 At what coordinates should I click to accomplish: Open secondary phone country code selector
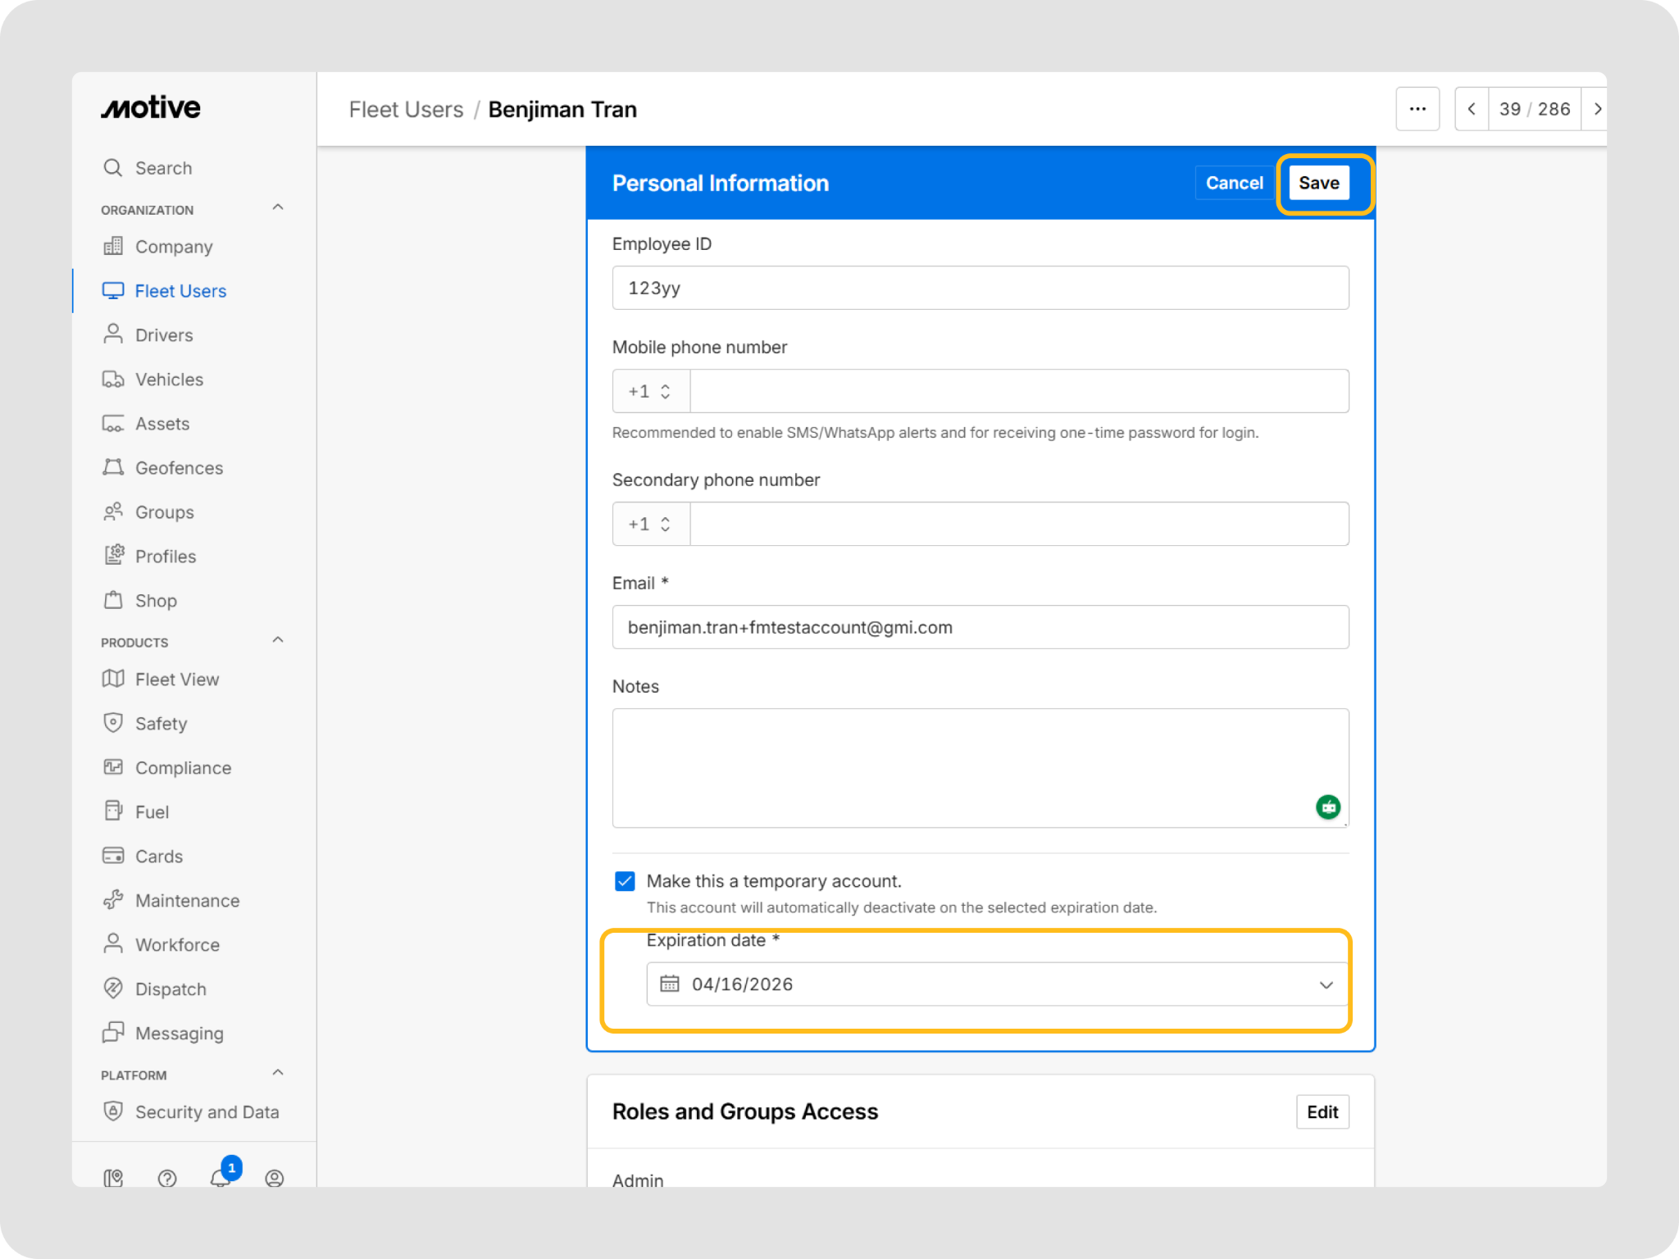(x=651, y=524)
